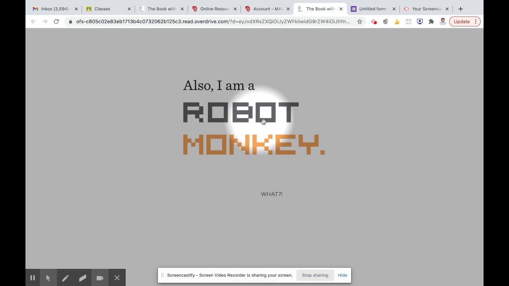Pause the Screencastify recording
509x286 pixels.
[33, 278]
